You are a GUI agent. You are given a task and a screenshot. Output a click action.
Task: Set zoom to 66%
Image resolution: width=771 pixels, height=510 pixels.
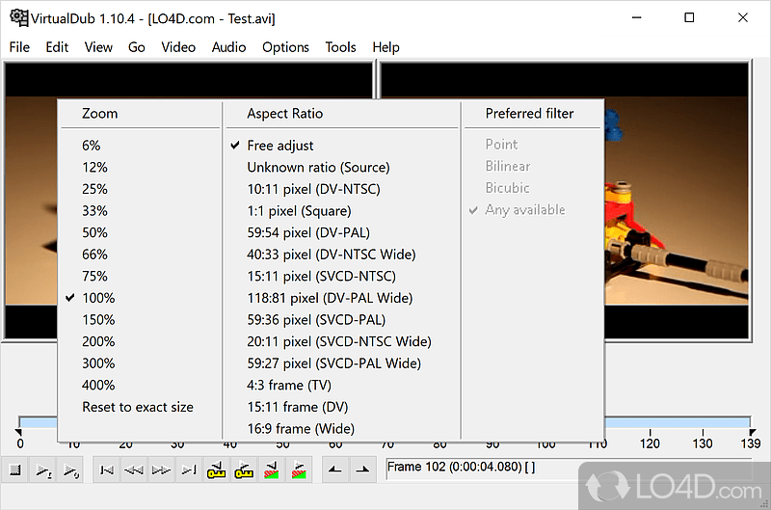(140, 255)
